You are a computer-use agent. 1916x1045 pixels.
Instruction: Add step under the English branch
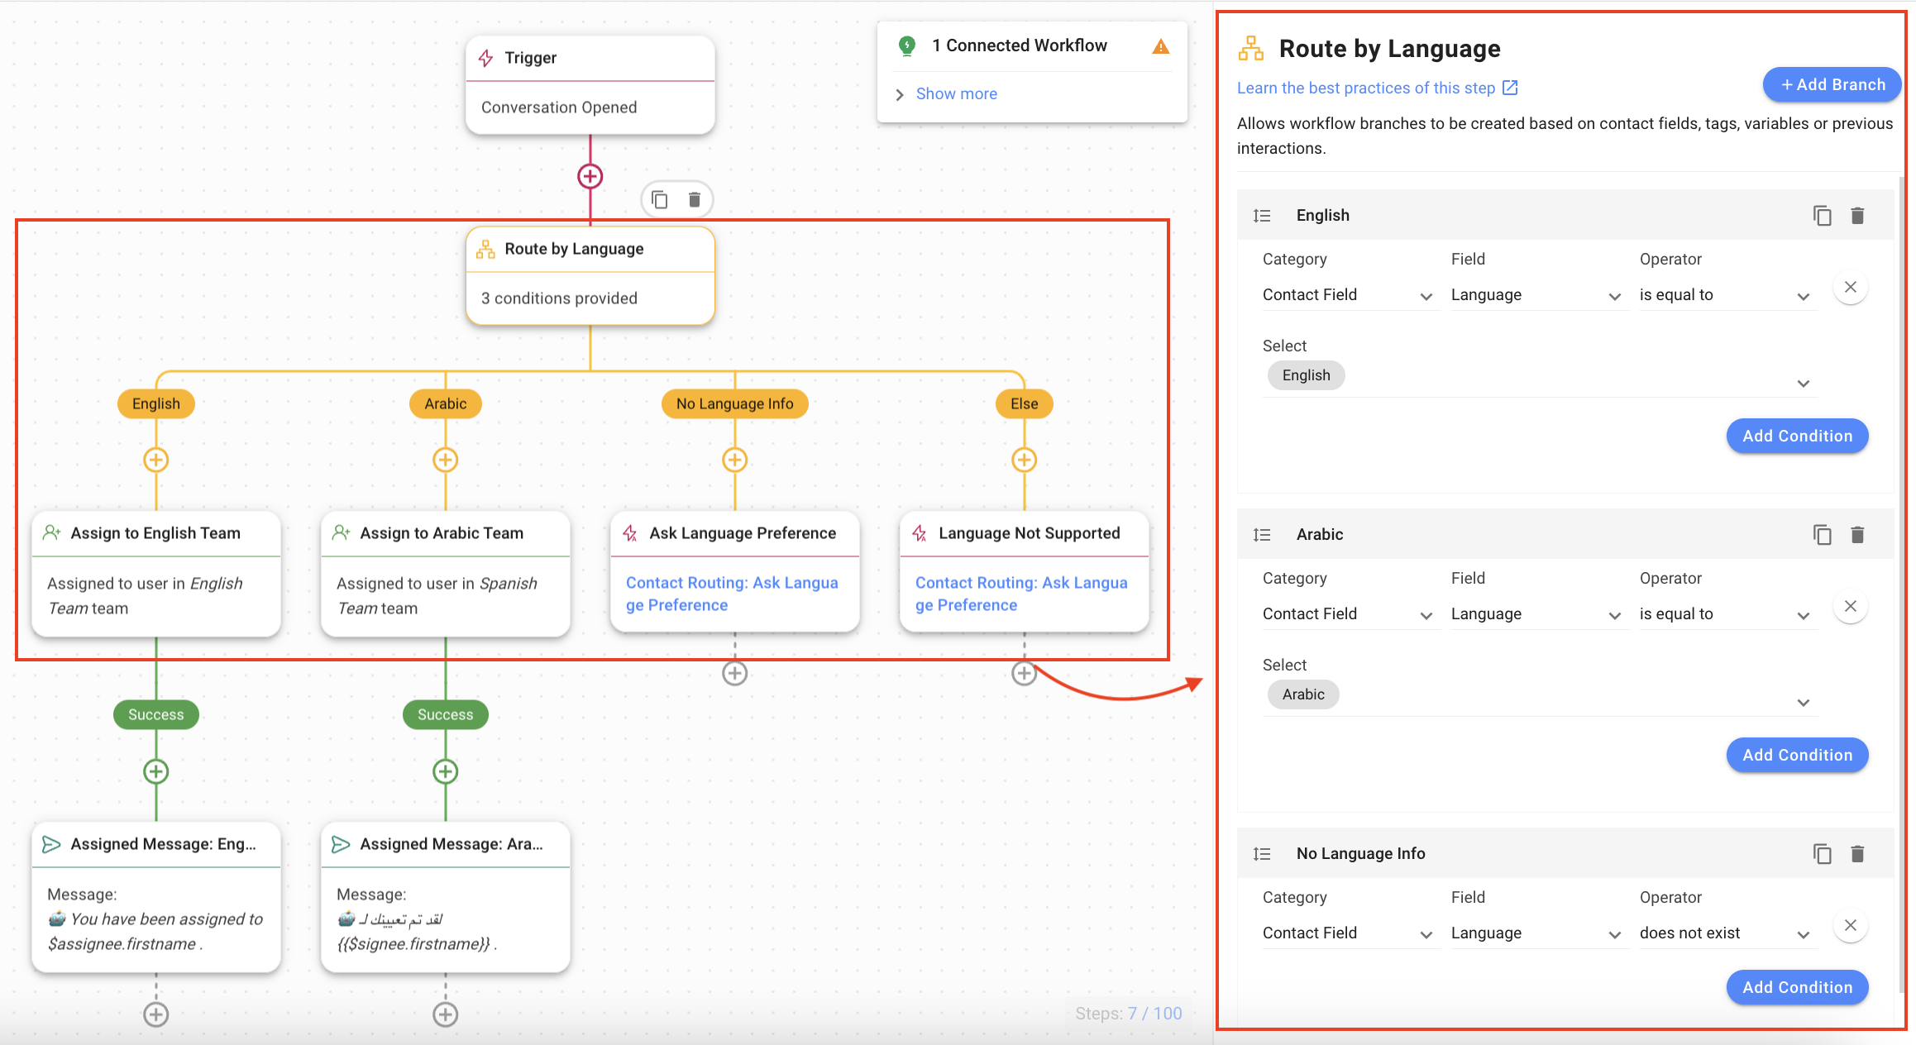point(156,460)
